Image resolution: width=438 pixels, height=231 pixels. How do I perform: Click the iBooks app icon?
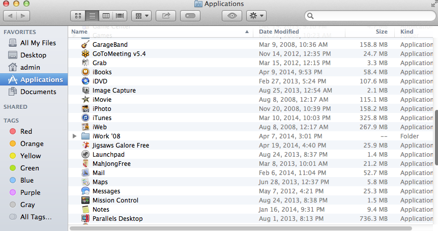tap(85, 72)
